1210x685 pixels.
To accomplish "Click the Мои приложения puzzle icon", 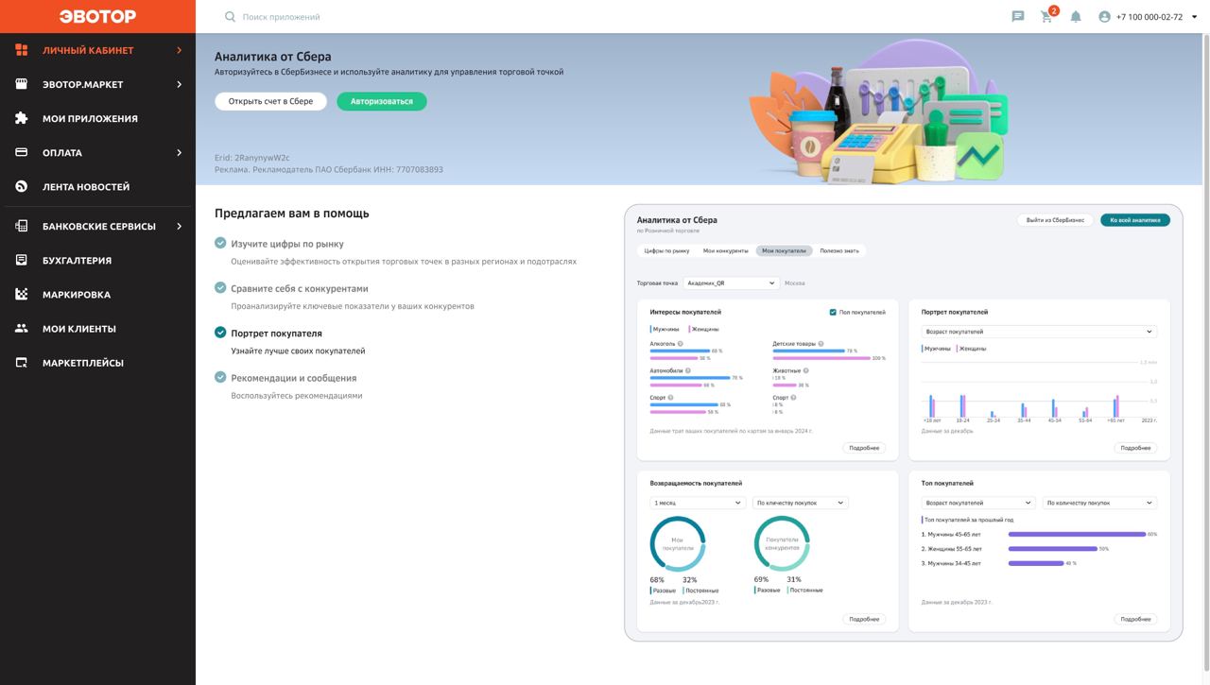I will click(x=22, y=118).
